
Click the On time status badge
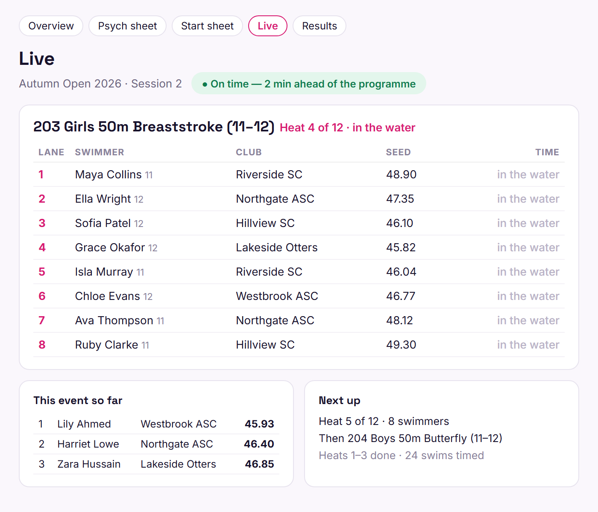click(308, 84)
